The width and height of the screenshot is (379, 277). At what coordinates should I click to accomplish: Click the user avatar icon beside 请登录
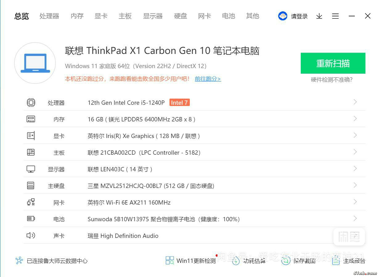tap(283, 16)
